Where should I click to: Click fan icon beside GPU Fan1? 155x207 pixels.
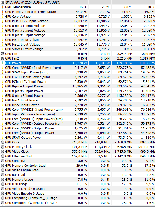coord(3,54)
